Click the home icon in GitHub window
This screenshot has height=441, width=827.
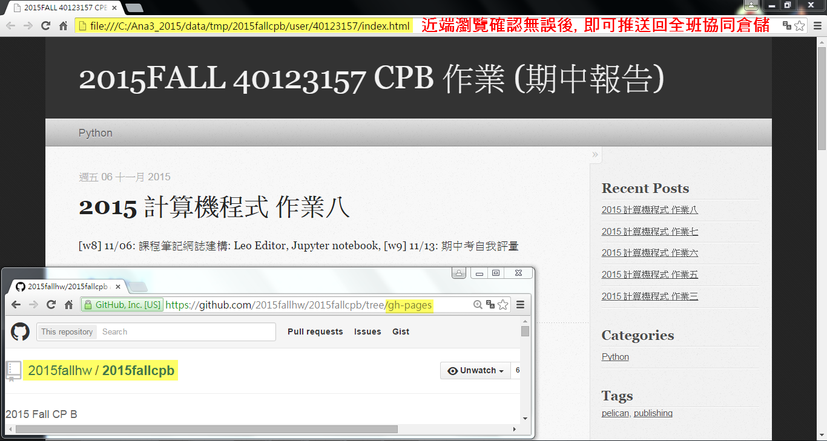(69, 305)
